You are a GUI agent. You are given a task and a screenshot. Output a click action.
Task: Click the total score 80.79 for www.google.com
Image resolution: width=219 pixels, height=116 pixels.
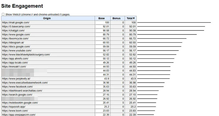point(132,35)
